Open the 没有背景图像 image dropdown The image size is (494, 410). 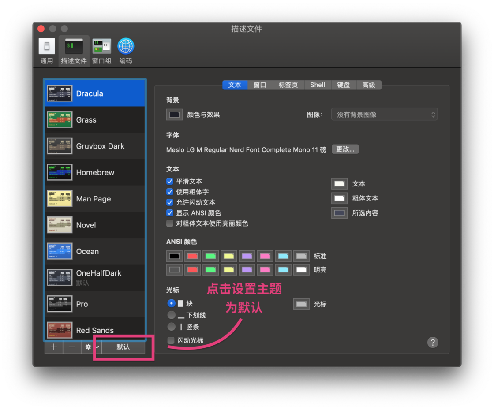(x=384, y=114)
